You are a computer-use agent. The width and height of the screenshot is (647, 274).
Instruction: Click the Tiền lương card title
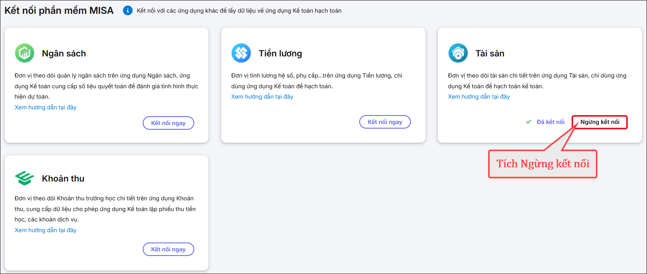coord(280,53)
